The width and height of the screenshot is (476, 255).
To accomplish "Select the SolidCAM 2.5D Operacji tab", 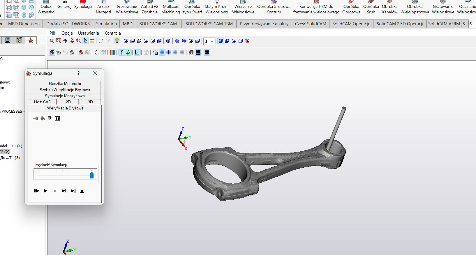I will point(400,24).
